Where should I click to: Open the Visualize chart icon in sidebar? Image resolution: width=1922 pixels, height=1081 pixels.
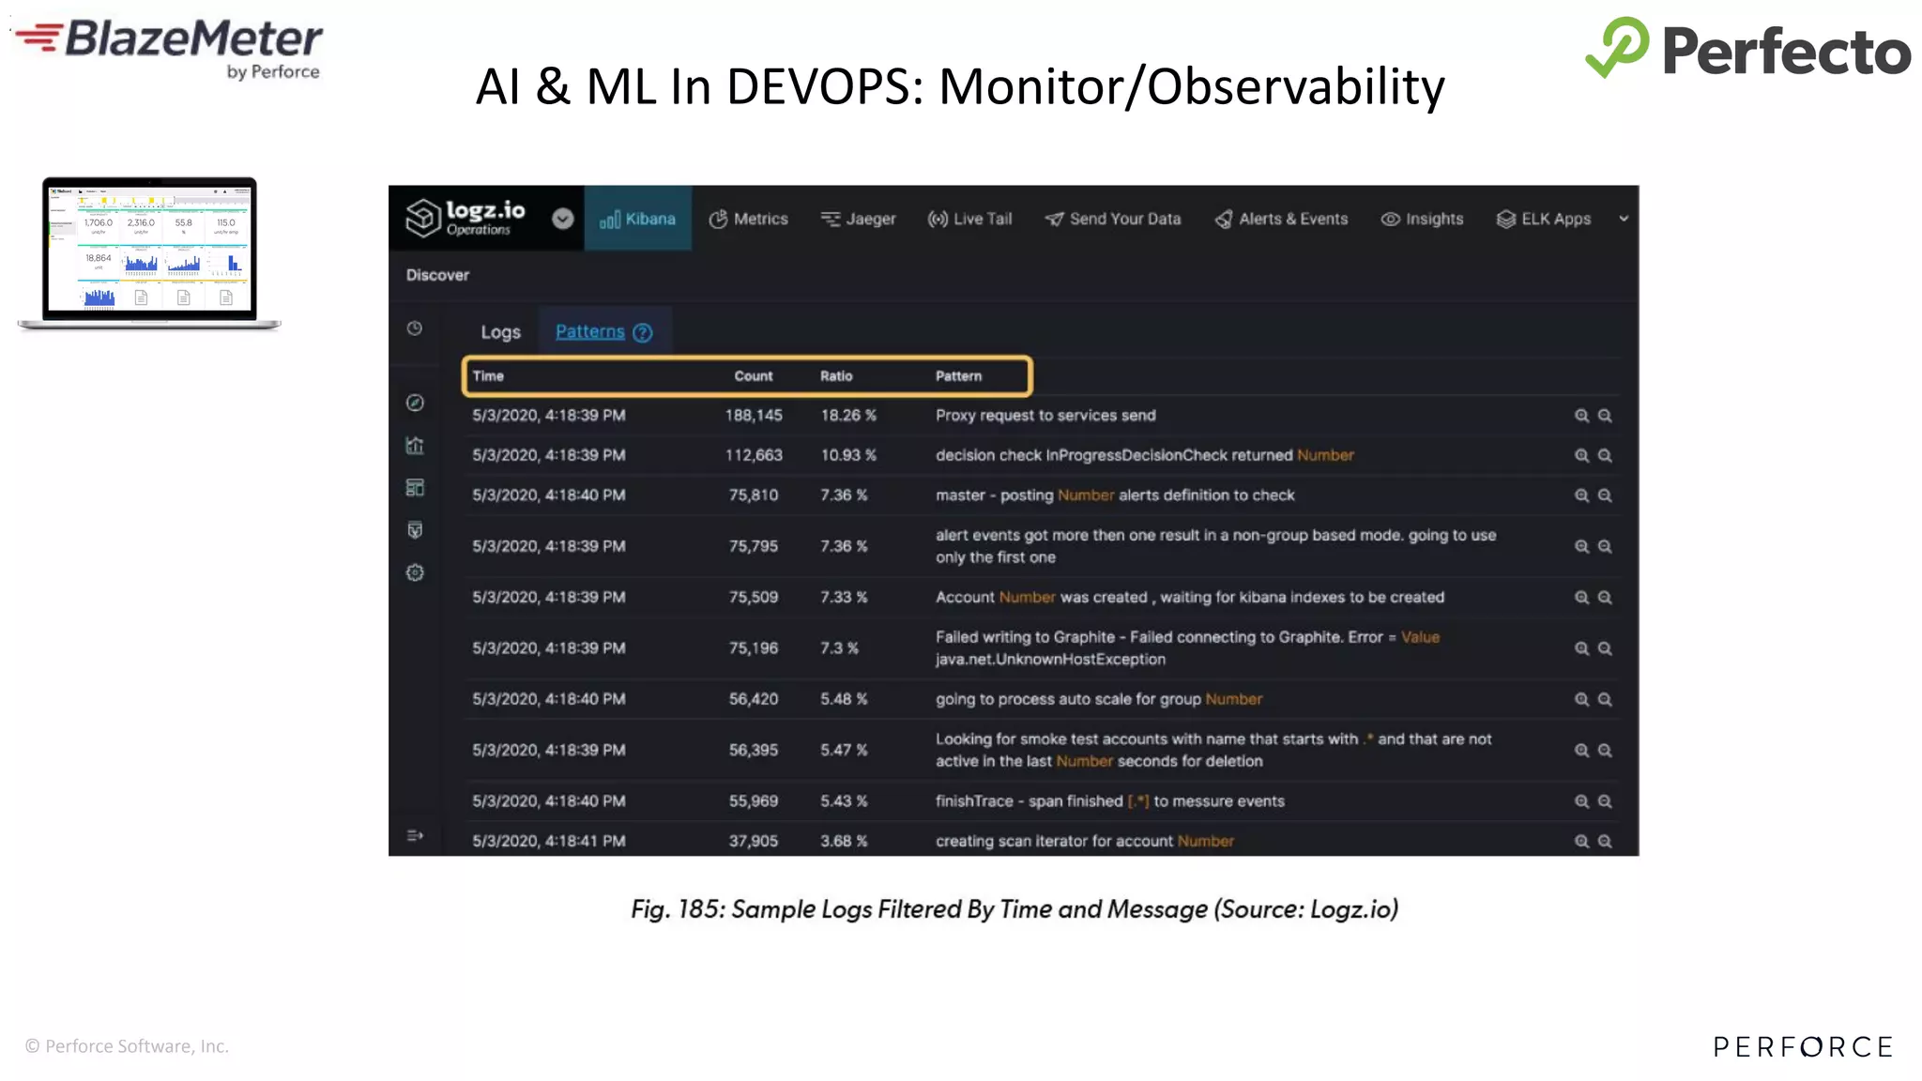(x=415, y=445)
